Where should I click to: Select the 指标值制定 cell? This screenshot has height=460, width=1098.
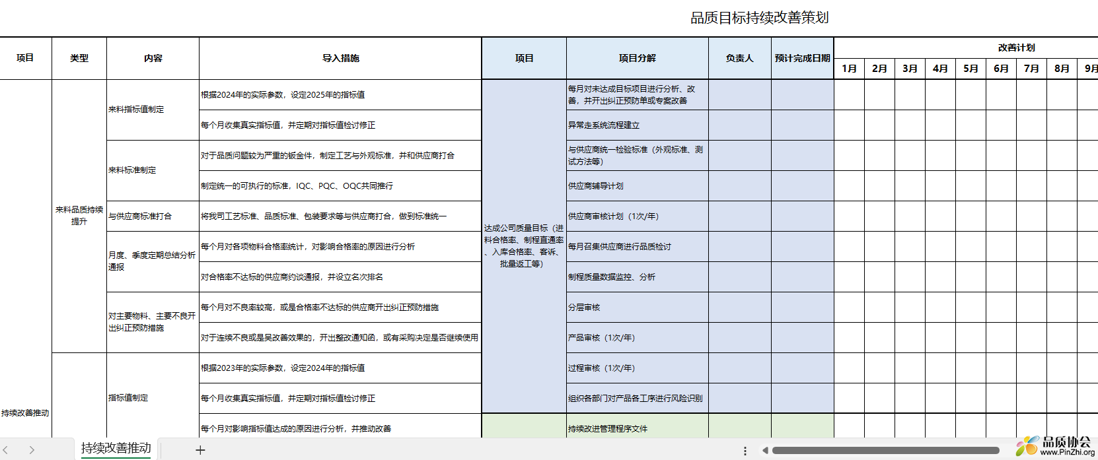[153, 398]
